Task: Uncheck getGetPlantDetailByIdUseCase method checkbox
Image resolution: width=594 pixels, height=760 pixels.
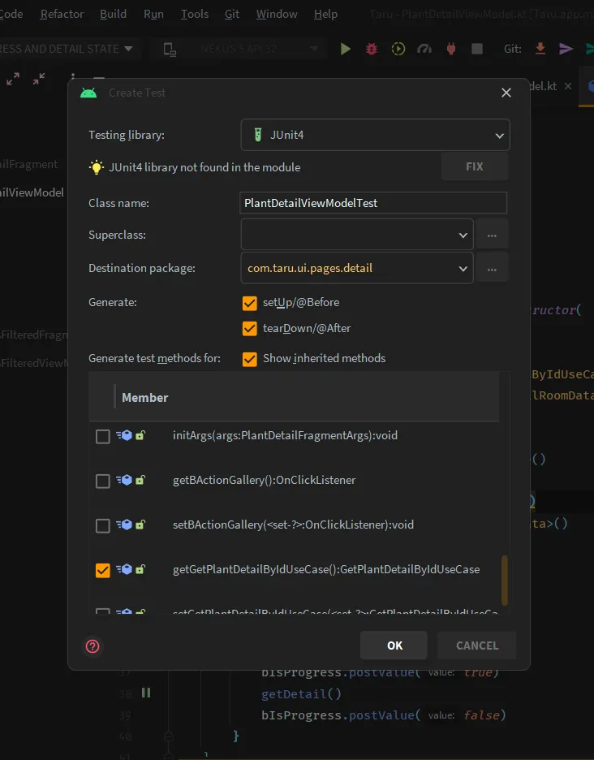Action: click(103, 570)
